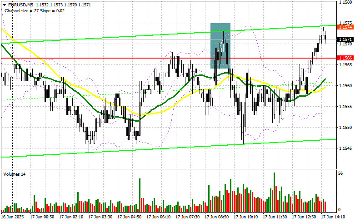Viewport: 355px width, 222px height.
Task: Select the teal highlighted rectangle on chart
Action: pyautogui.click(x=220, y=46)
